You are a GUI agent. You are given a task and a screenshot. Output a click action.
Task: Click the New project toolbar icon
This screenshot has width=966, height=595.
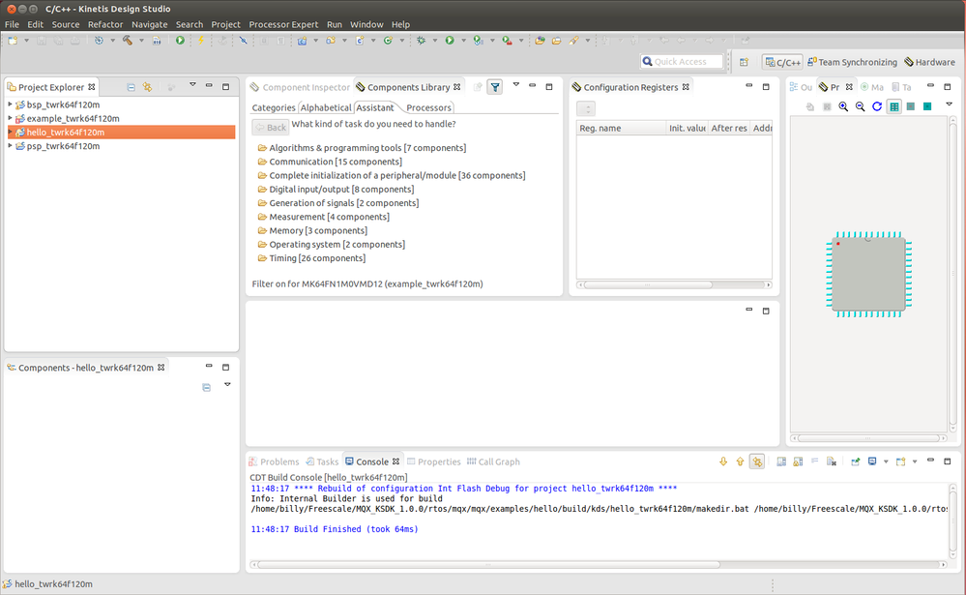click(13, 40)
